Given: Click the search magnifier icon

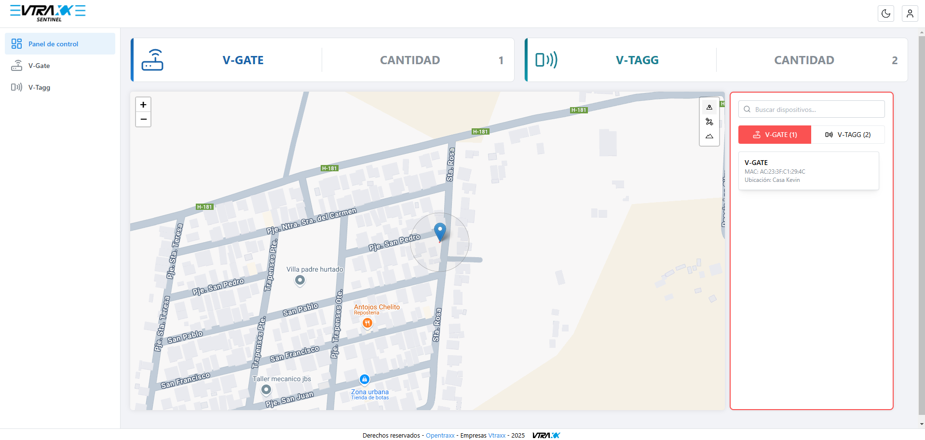Looking at the screenshot, I should click(x=747, y=109).
